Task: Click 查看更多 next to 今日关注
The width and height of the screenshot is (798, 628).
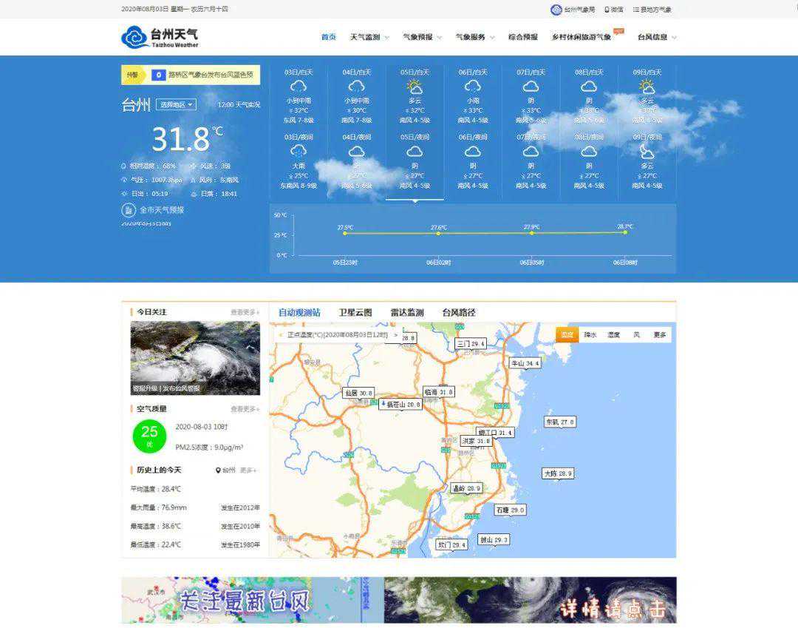Action: 245,312
